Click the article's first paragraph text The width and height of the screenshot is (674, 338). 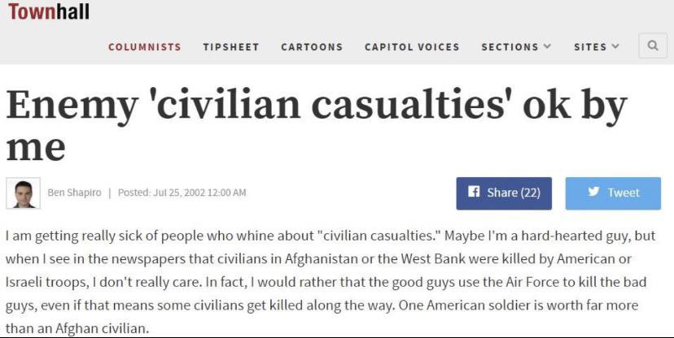330,282
